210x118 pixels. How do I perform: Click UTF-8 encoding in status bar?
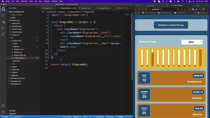(85, 117)
